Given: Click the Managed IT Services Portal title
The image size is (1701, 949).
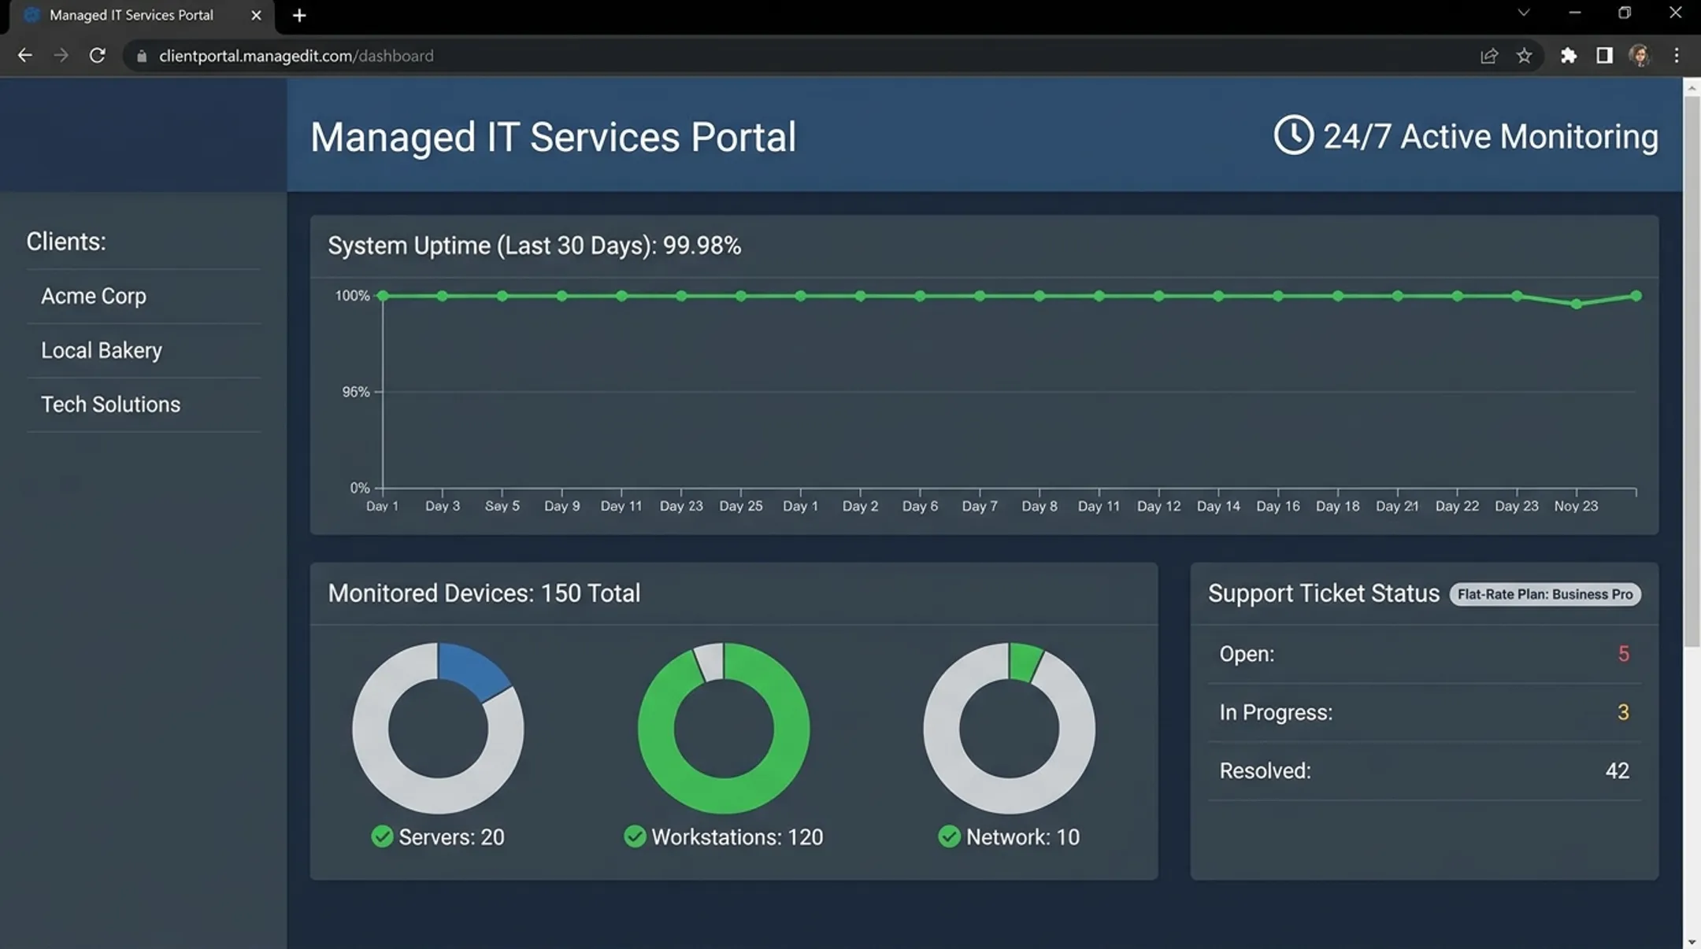Looking at the screenshot, I should pos(553,137).
